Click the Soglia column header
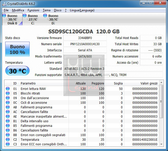 point(115,83)
